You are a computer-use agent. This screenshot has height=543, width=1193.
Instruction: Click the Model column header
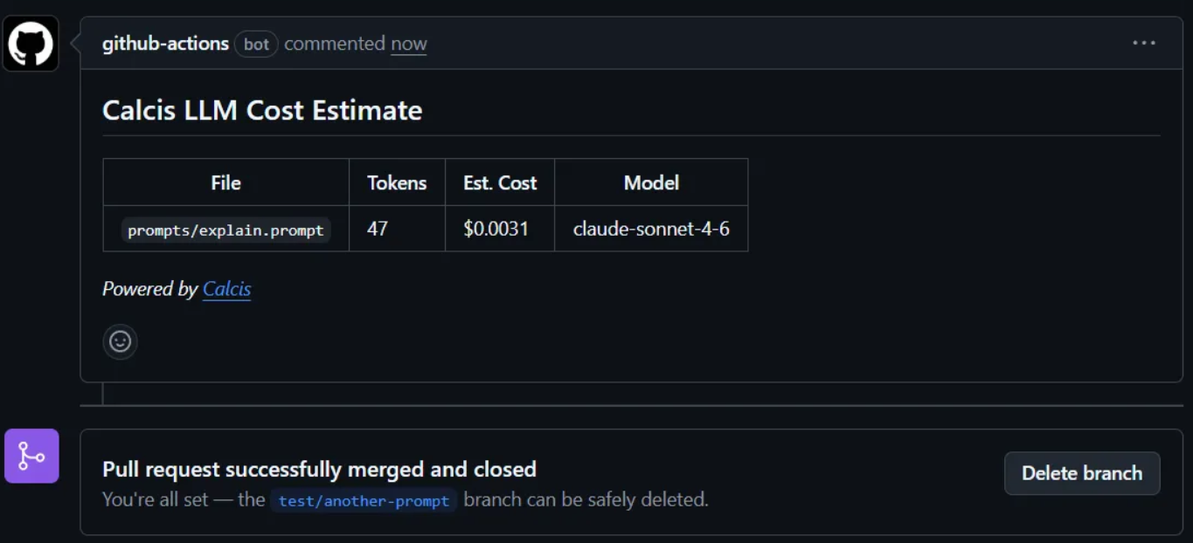(651, 182)
